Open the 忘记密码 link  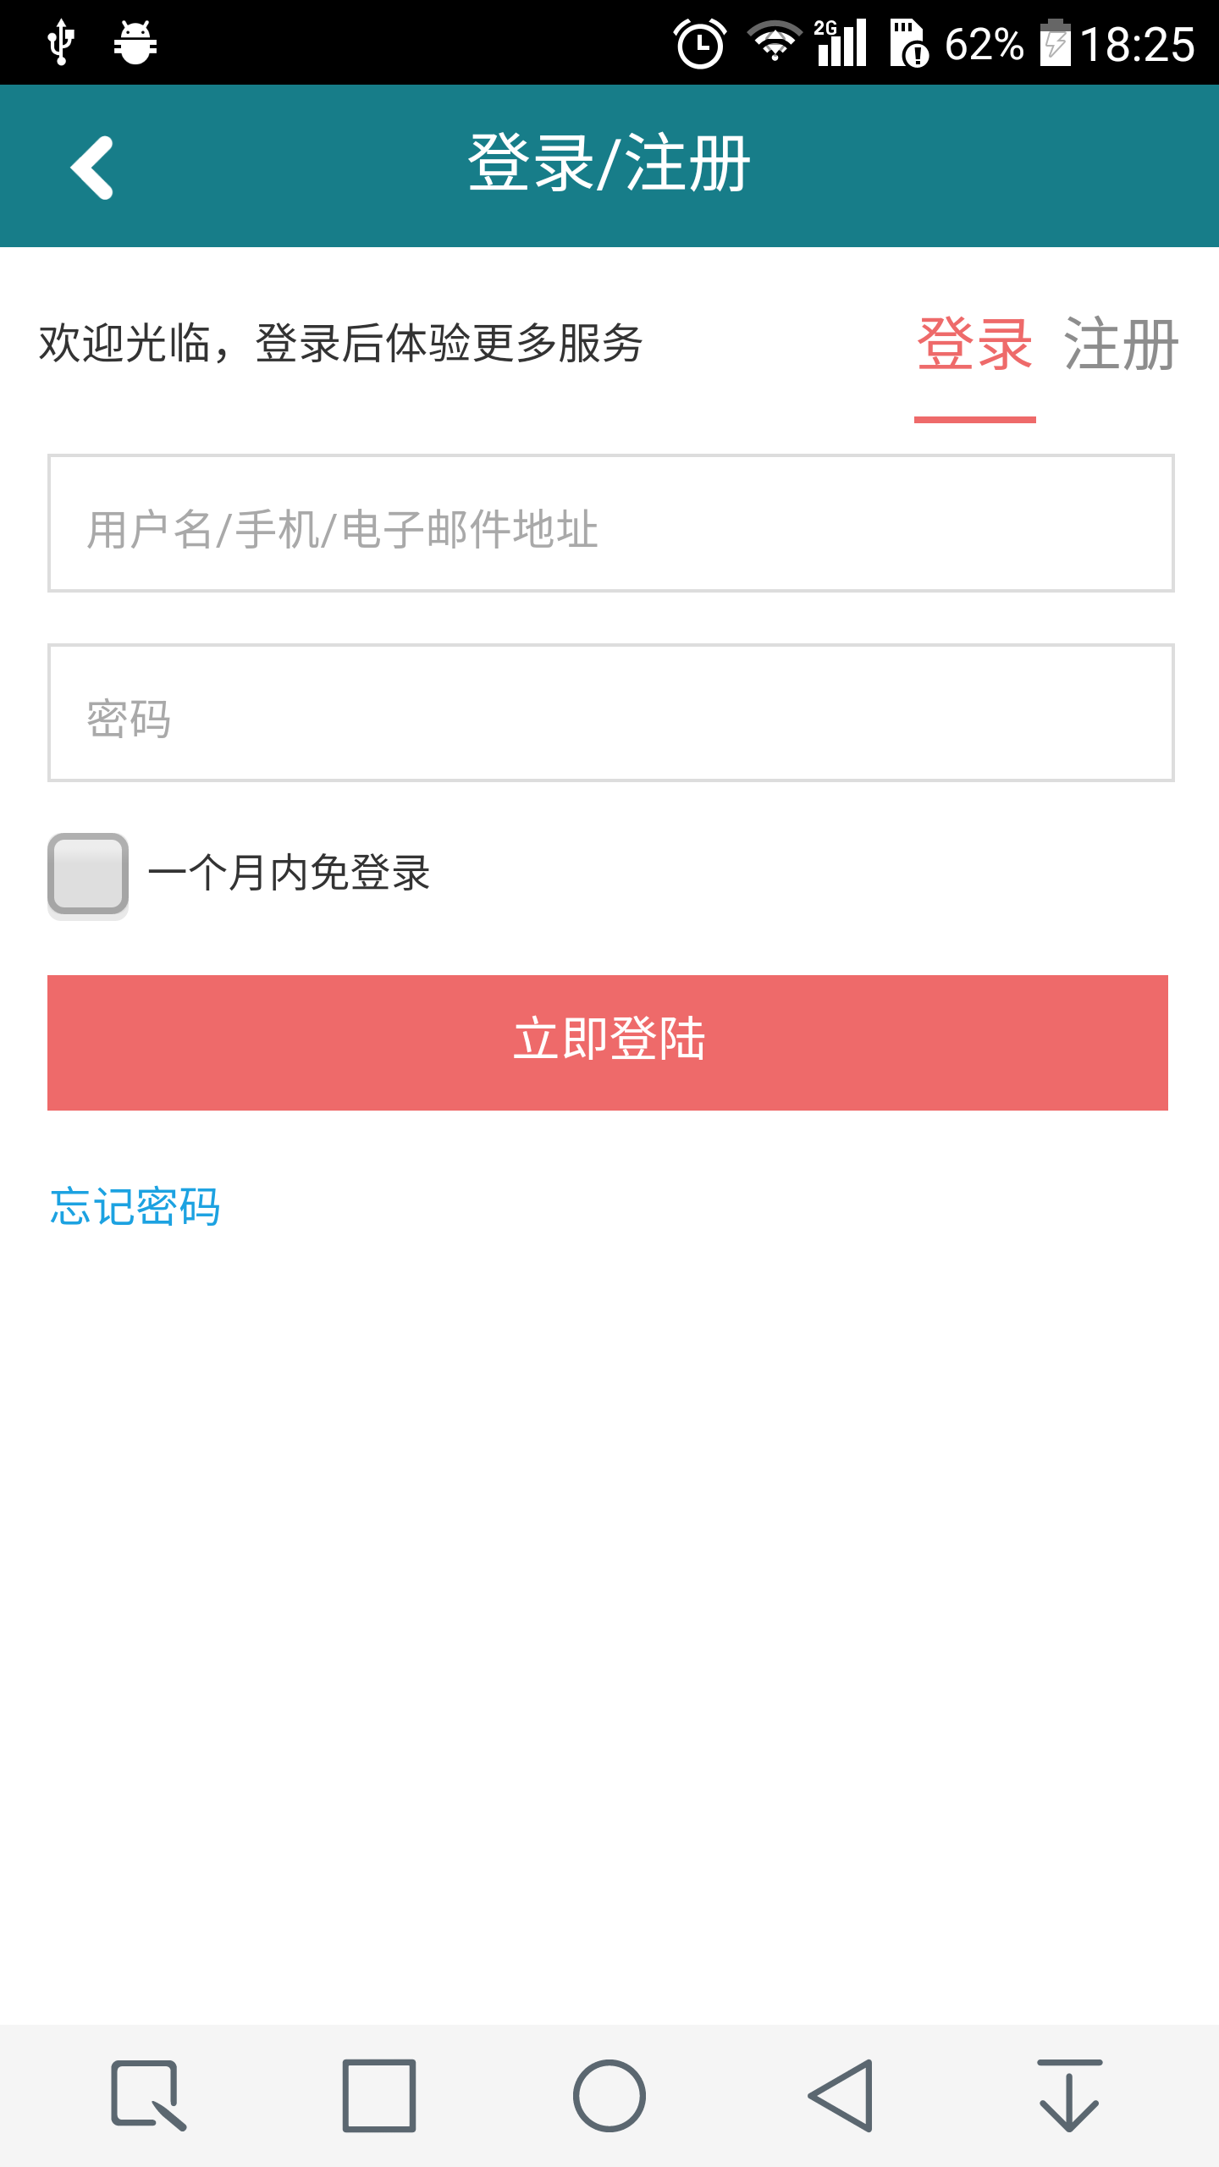click(135, 1206)
